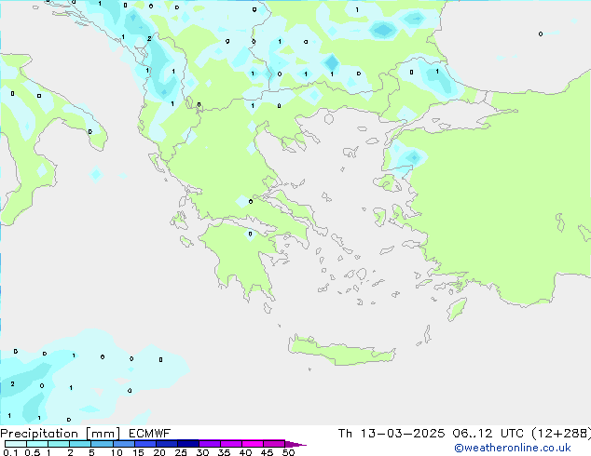Screen dimensions: 591x456
Task: Click the '(12+288)' forecast step text
Action: tap(561, 433)
